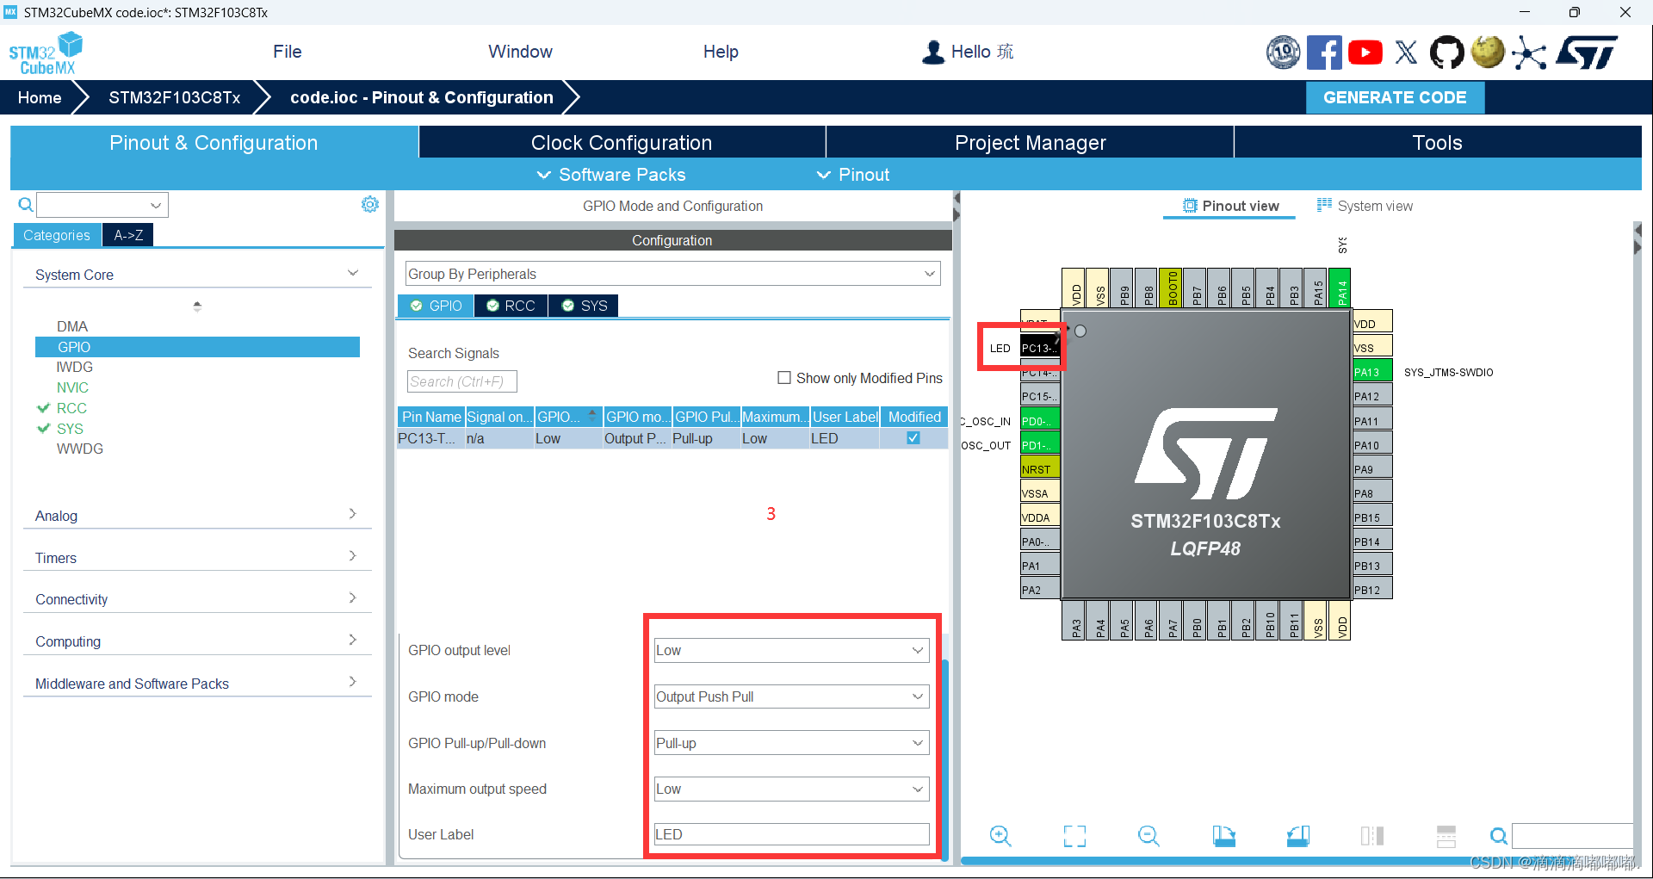The width and height of the screenshot is (1653, 879).
Task: Open the Window menu
Action: (520, 52)
